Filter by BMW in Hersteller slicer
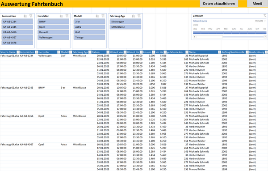268x171 pixels. tap(53, 21)
